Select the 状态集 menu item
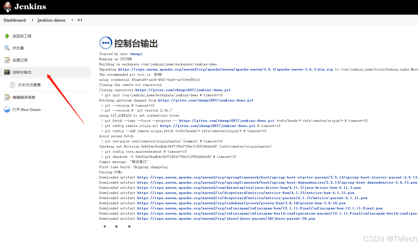 point(18,48)
